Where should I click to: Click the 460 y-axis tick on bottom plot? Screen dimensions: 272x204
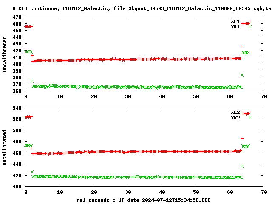pyautogui.click(x=17, y=153)
